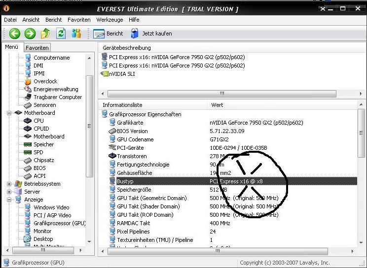The width and height of the screenshot is (367, 268).
Task: Click device list horizontal scroll-right arrow
Action: click(x=361, y=94)
